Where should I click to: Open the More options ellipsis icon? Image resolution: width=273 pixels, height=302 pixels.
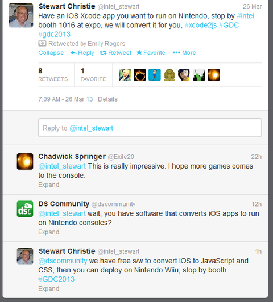tap(176, 53)
